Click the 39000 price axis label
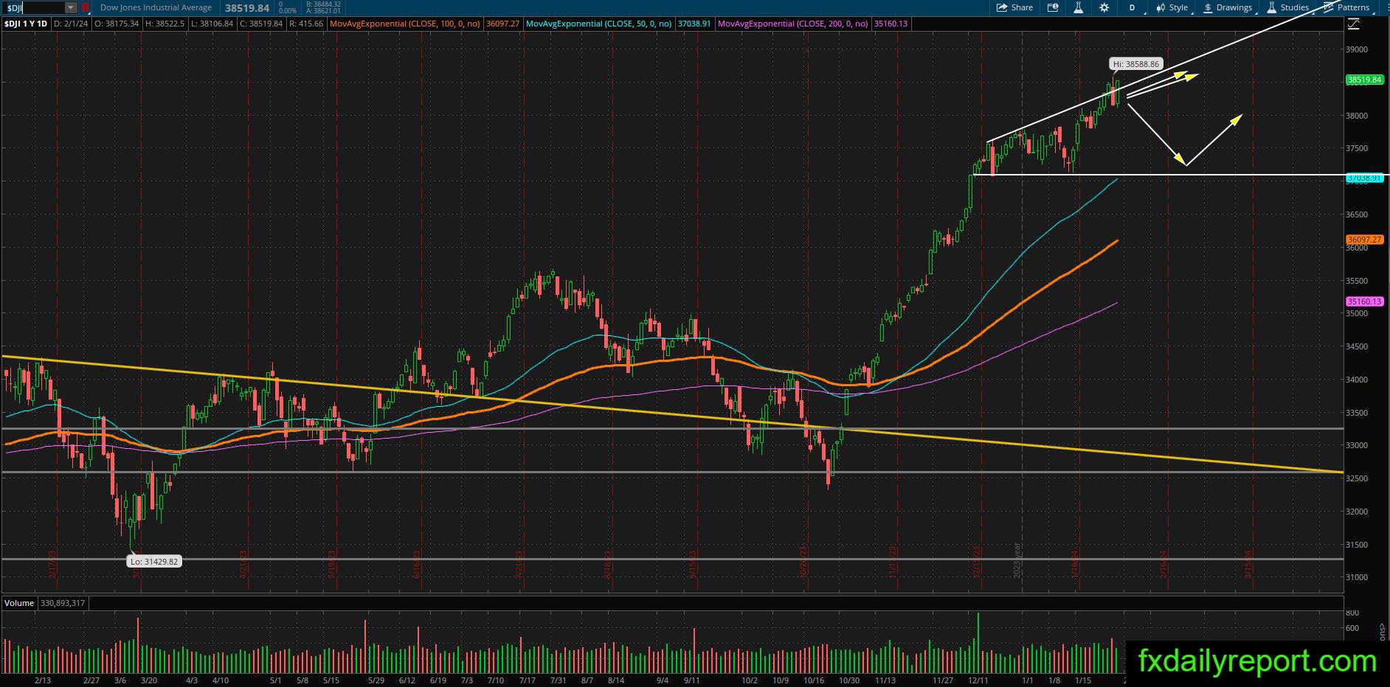1390x687 pixels. tap(1357, 49)
